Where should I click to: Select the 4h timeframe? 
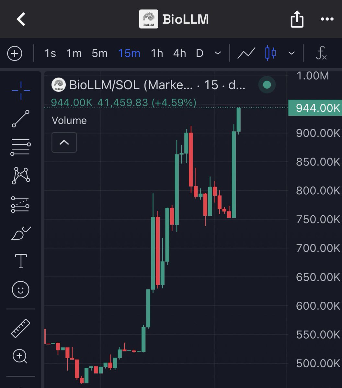[x=179, y=53]
